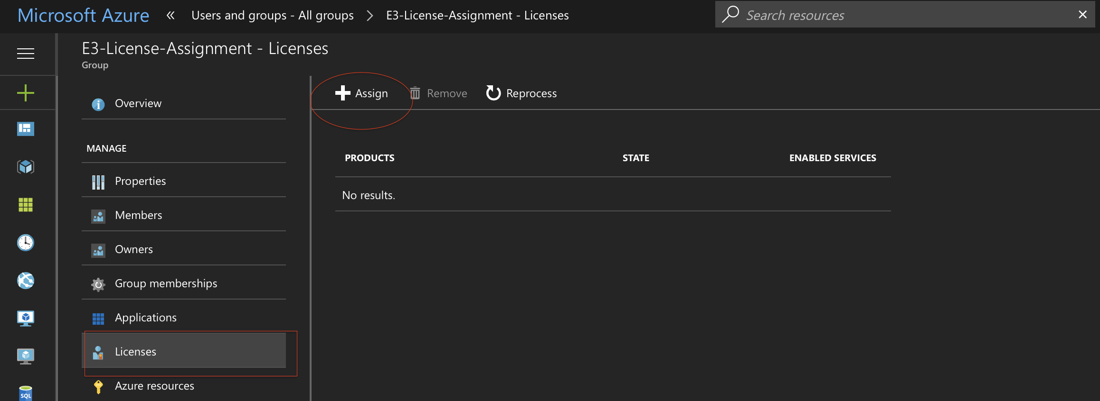
Task: Click the Applications blue grid icon
Action: pyautogui.click(x=98, y=319)
